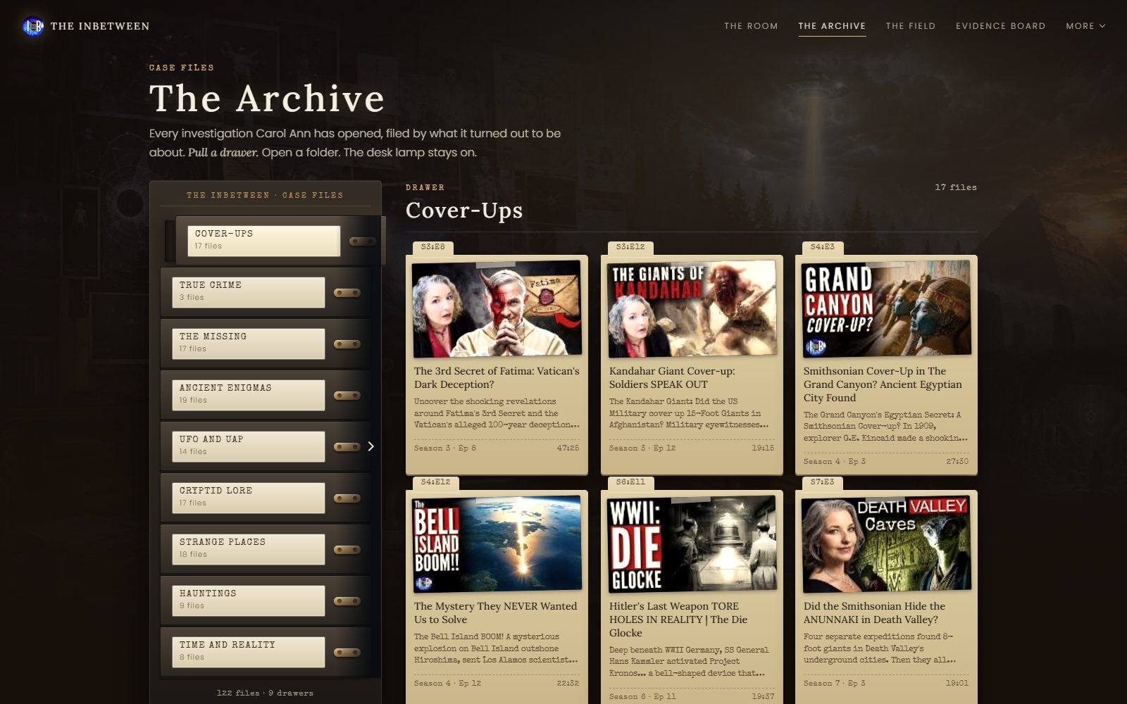The height and width of the screenshot is (704, 1127).
Task: Expand the More dropdown menu
Action: 1085,26
